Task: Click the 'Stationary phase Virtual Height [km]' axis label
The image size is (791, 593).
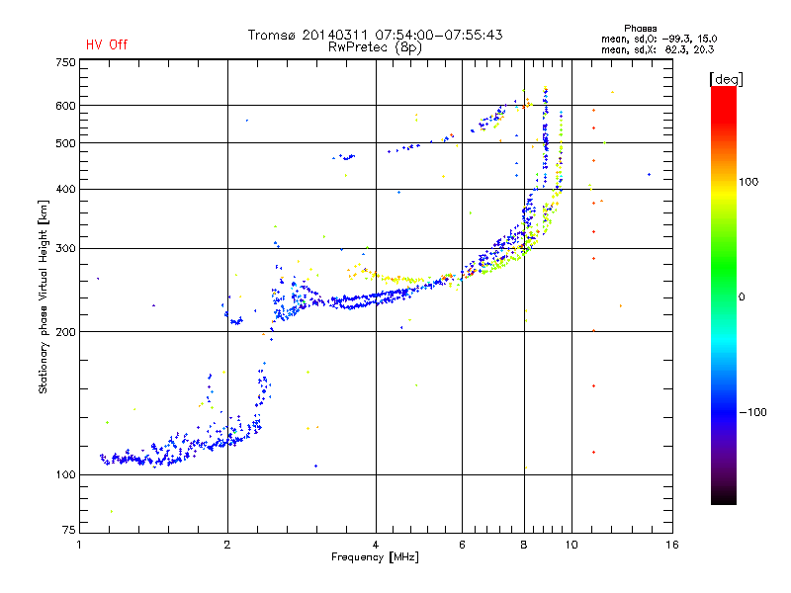Action: coord(43,296)
